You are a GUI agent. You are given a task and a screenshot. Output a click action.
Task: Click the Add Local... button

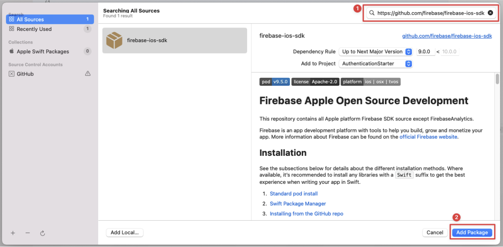pyautogui.click(x=125, y=232)
